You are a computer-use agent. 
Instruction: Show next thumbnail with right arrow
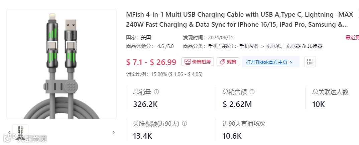[x=113, y=132]
